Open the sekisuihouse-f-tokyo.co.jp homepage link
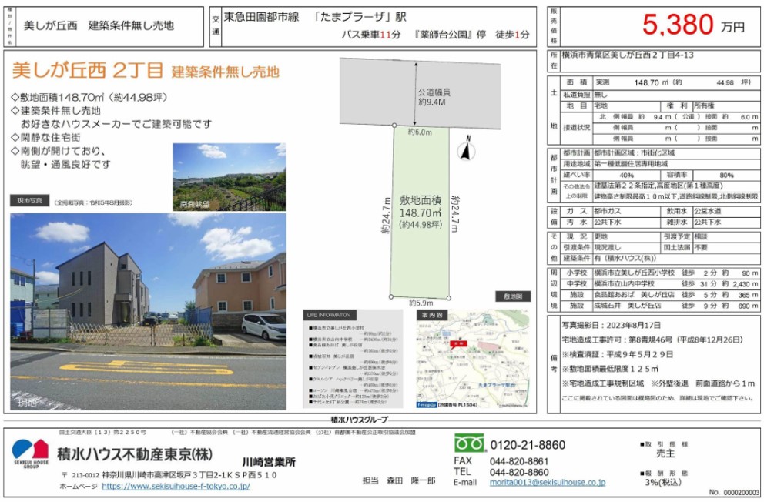Screen dimensions: 764x502 tap(176, 487)
